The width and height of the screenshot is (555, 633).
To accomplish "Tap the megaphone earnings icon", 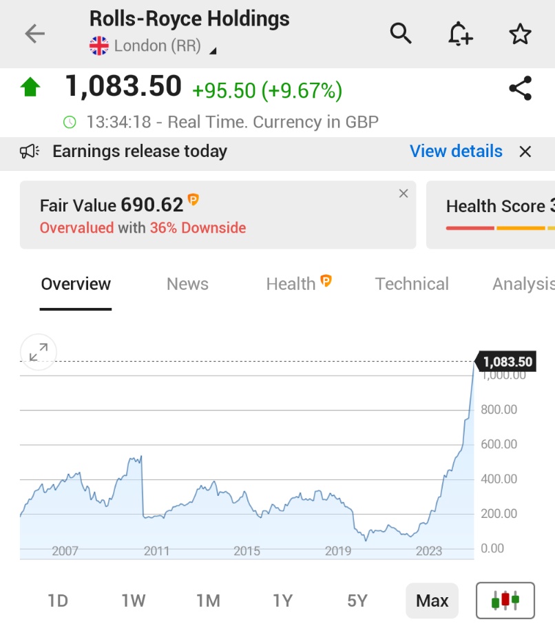I will [x=30, y=152].
